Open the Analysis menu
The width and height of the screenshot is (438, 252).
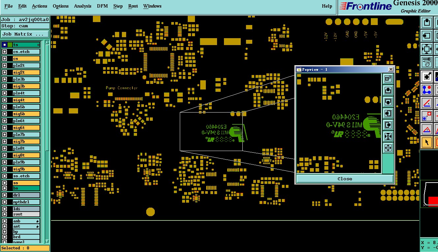(83, 6)
